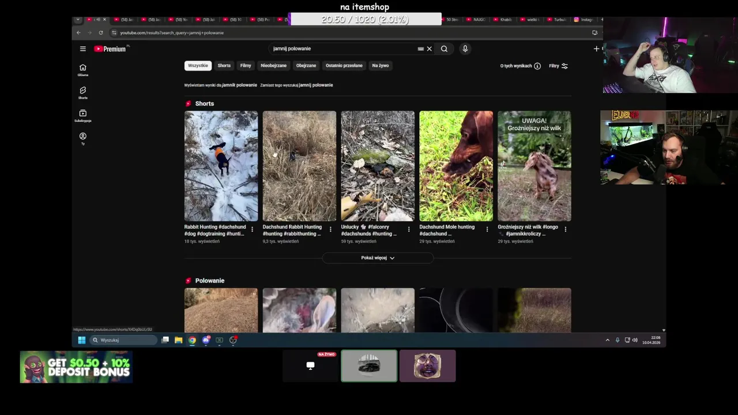The height and width of the screenshot is (415, 738).
Task: Click the YouTube Premium logo
Action: point(111,49)
